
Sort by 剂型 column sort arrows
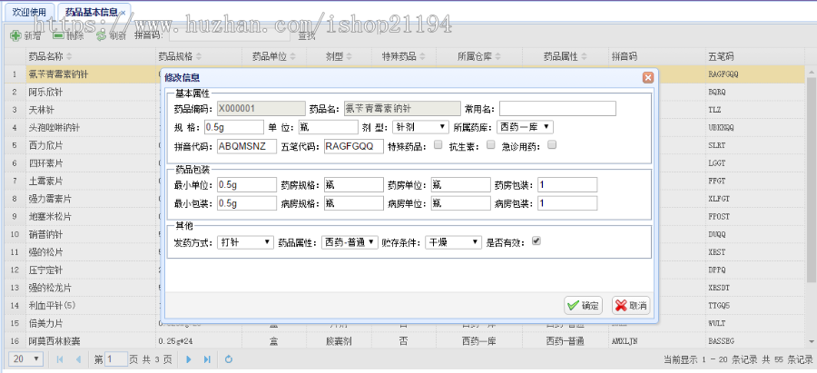coord(349,57)
